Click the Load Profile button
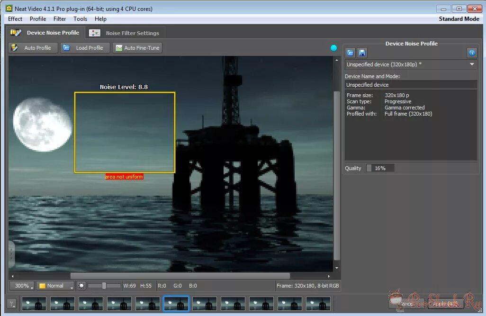 [x=85, y=48]
